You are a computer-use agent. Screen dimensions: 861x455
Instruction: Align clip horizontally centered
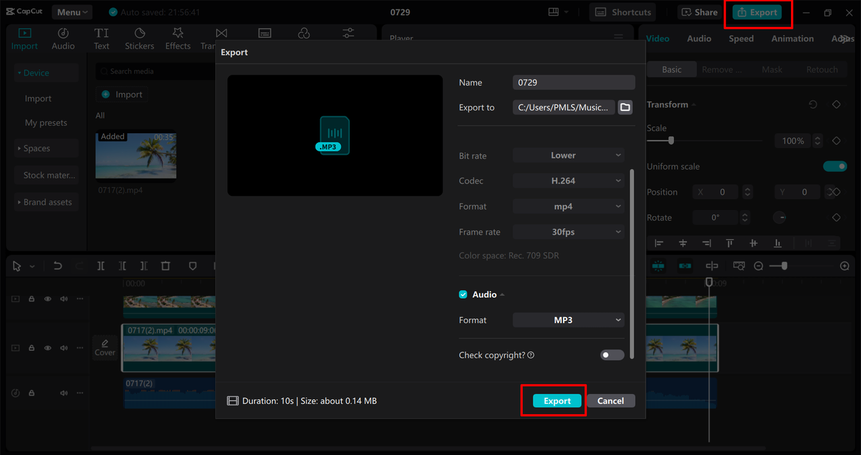point(683,243)
